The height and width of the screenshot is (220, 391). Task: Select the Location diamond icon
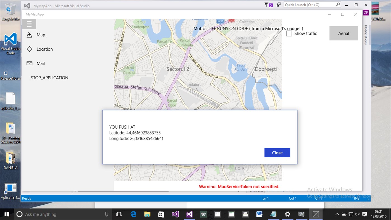tap(29, 49)
